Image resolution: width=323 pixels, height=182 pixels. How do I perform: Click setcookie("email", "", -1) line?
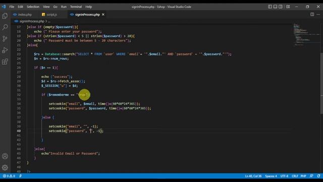pos(73,126)
